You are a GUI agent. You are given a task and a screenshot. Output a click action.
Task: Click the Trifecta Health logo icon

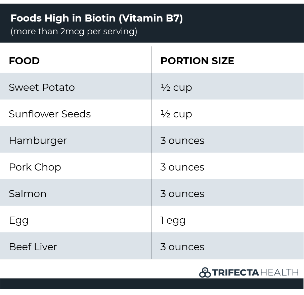point(205,272)
